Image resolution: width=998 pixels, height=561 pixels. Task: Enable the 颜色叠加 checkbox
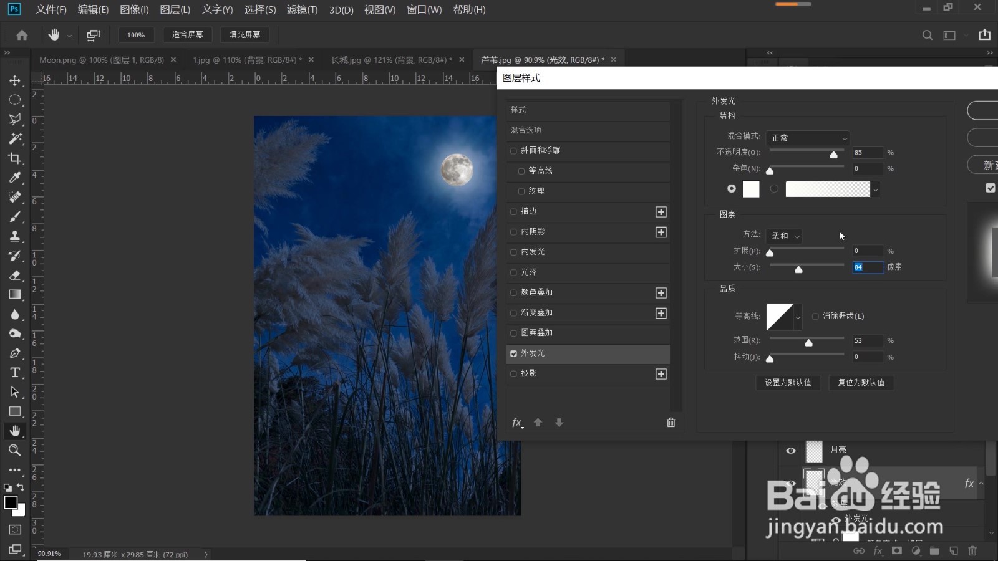(513, 292)
